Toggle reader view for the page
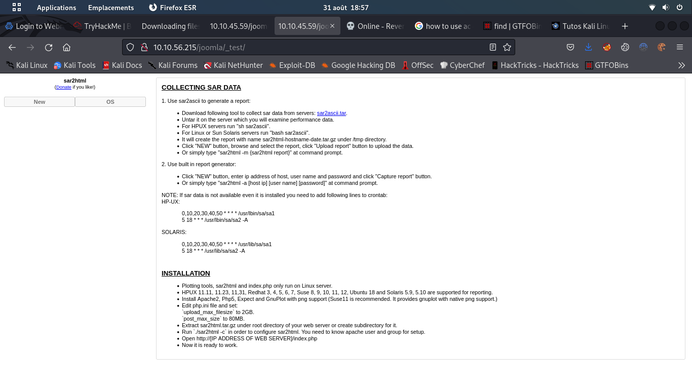 [492, 47]
